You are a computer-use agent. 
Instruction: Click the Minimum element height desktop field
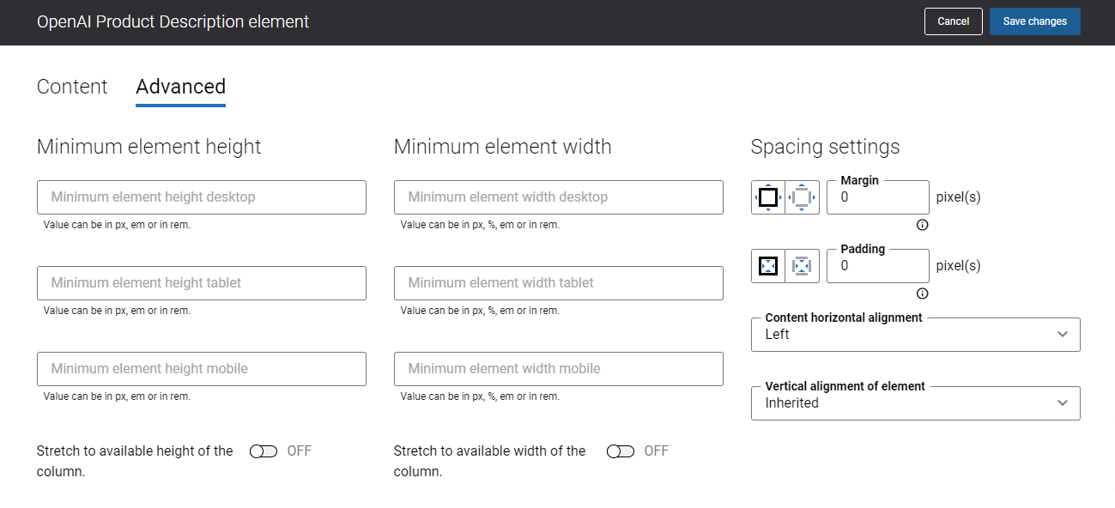[x=202, y=197]
